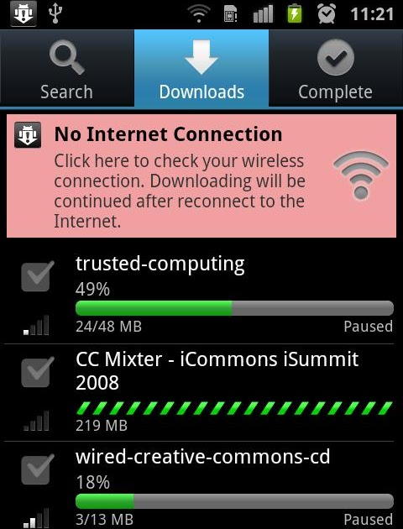This screenshot has height=529, width=403.
Task: Toggle the CC Mixter iSummit 2008 checkbox
Action: coord(37,372)
